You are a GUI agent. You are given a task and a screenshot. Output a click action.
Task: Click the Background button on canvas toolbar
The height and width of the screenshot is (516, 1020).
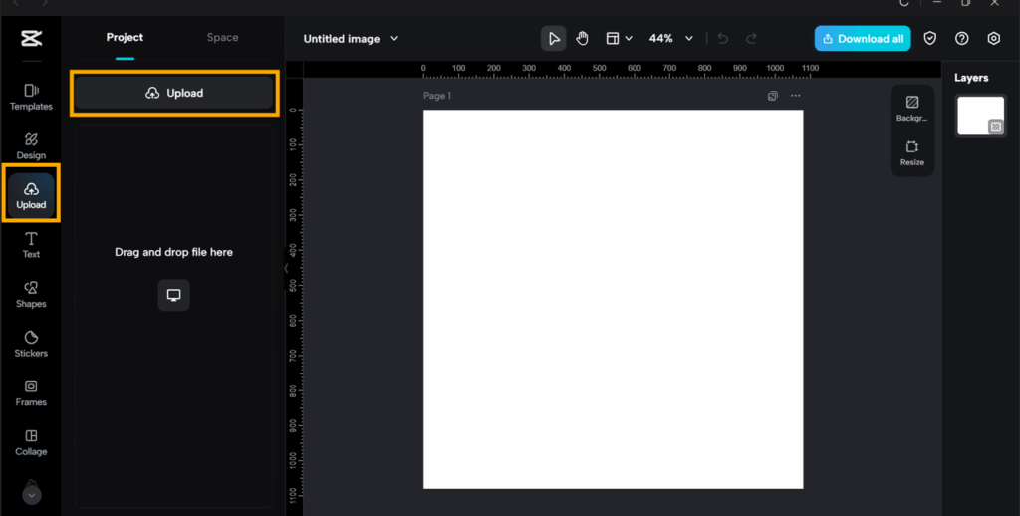(911, 109)
